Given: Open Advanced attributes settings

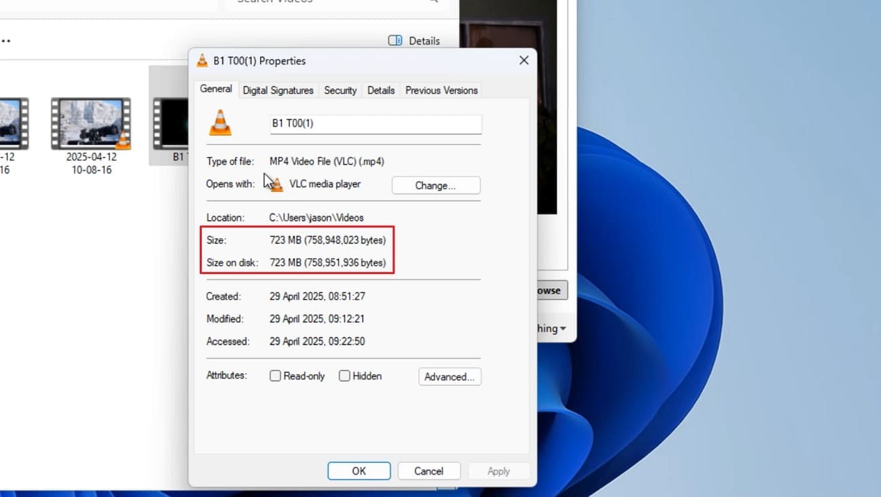Looking at the screenshot, I should pyautogui.click(x=449, y=376).
